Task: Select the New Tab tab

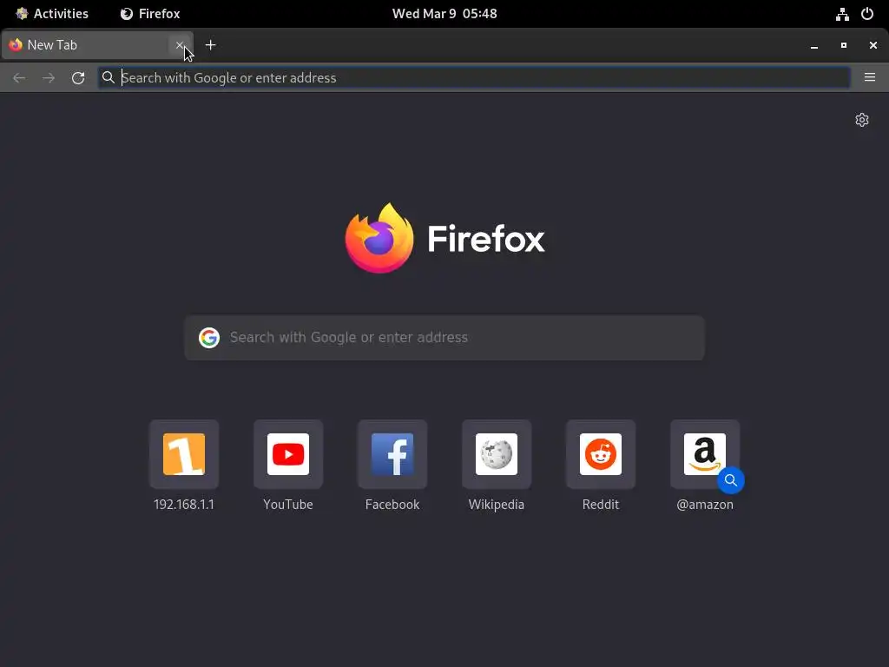Action: coord(97,45)
